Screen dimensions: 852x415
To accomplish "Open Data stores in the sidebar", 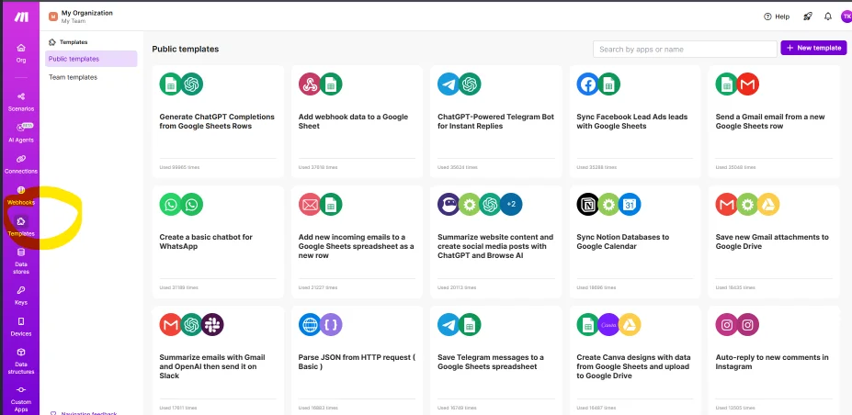I will pyautogui.click(x=20, y=261).
